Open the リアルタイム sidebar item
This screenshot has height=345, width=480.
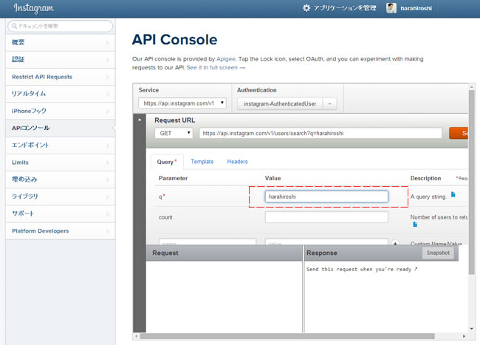[x=61, y=94]
